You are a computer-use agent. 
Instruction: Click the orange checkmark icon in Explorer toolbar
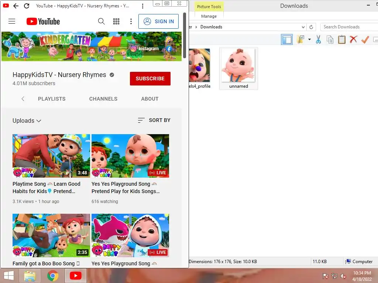coord(365,39)
